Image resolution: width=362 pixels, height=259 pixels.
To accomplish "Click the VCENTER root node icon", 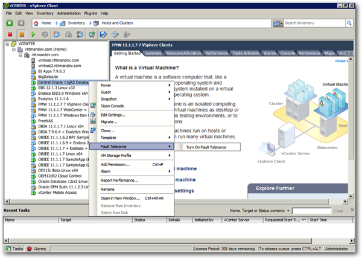I will click(x=14, y=43).
